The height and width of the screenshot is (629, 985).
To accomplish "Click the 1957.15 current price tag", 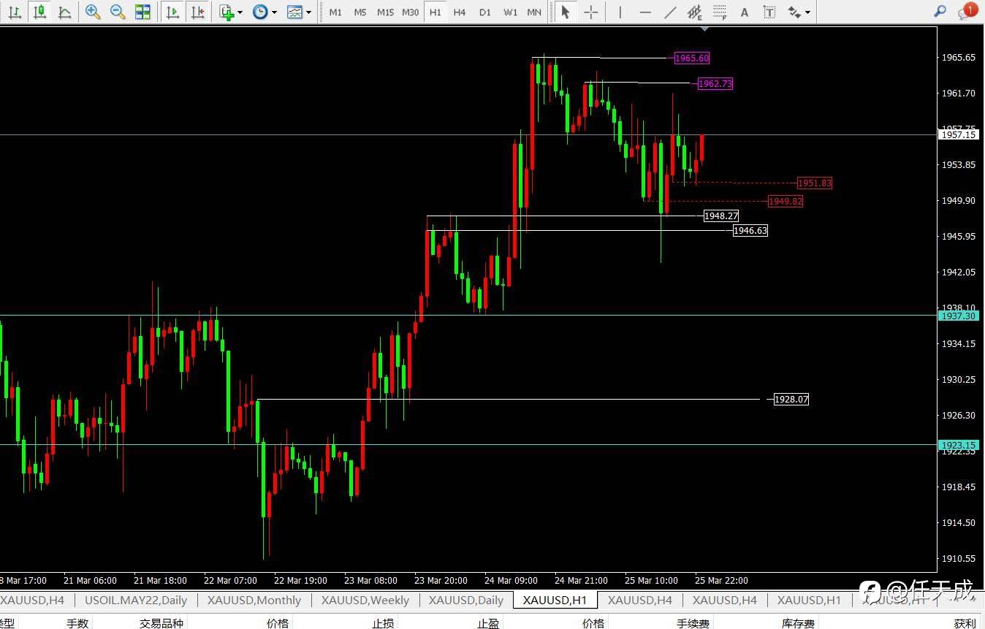I will tap(958, 134).
